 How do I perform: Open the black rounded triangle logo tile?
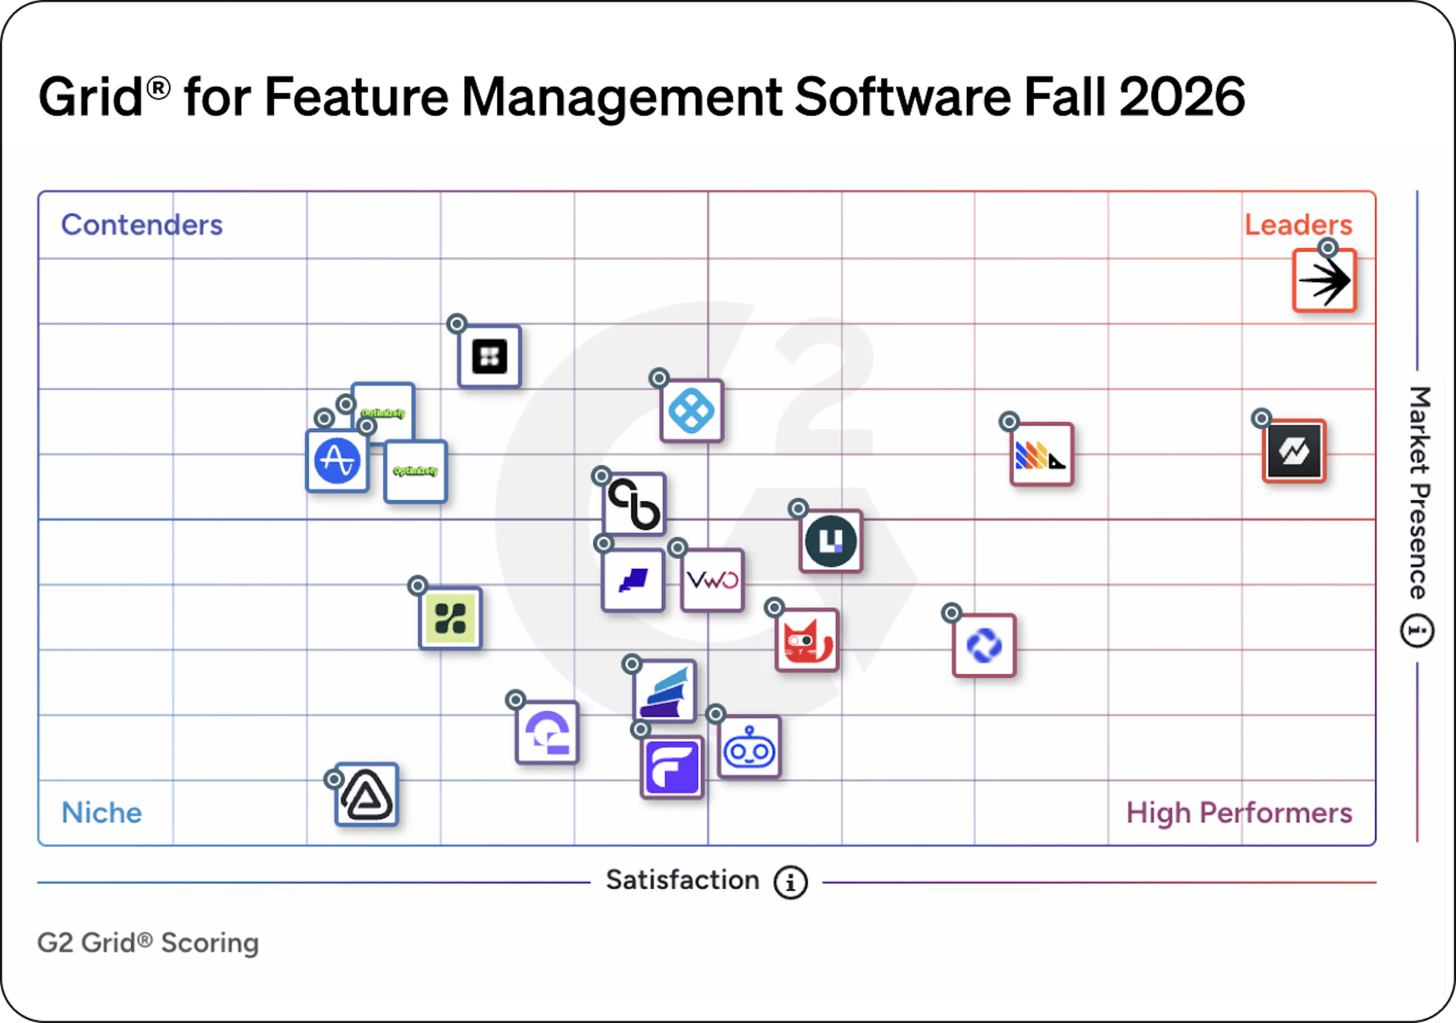click(367, 794)
